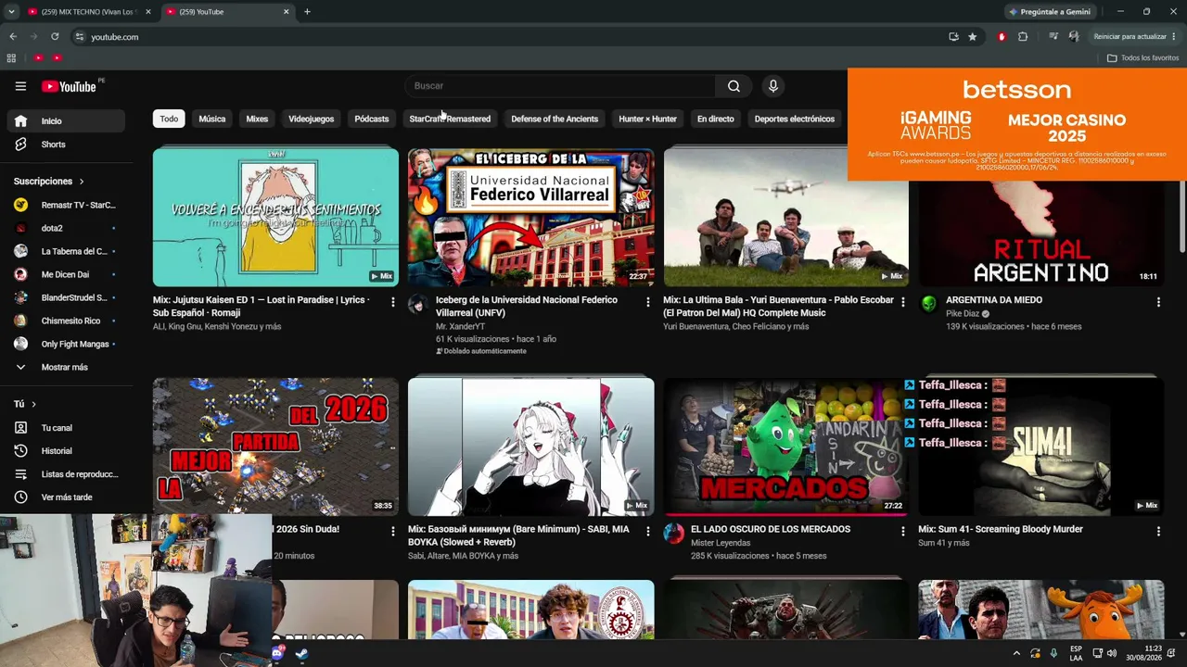This screenshot has height=667, width=1187.
Task: Select the Defense of the Ancients chip
Action: coord(555,119)
